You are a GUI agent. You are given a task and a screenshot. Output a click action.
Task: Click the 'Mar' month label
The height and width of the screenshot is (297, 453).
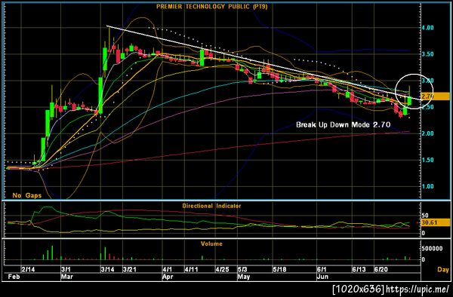(67, 277)
